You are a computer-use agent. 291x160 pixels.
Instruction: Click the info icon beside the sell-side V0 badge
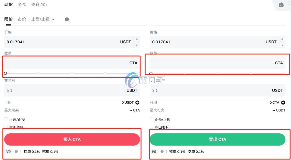coord(162,152)
